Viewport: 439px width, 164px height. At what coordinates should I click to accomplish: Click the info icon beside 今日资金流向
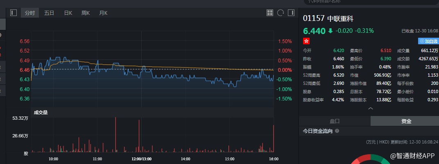coord(337,131)
